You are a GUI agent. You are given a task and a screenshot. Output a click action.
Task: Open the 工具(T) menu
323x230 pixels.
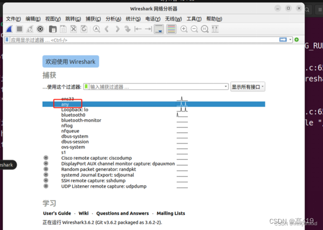pos(194,19)
